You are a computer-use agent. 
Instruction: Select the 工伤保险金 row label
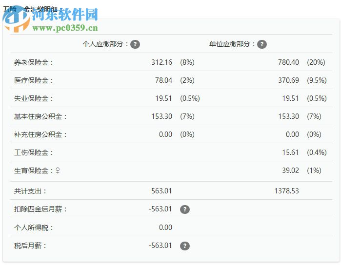click(x=34, y=152)
